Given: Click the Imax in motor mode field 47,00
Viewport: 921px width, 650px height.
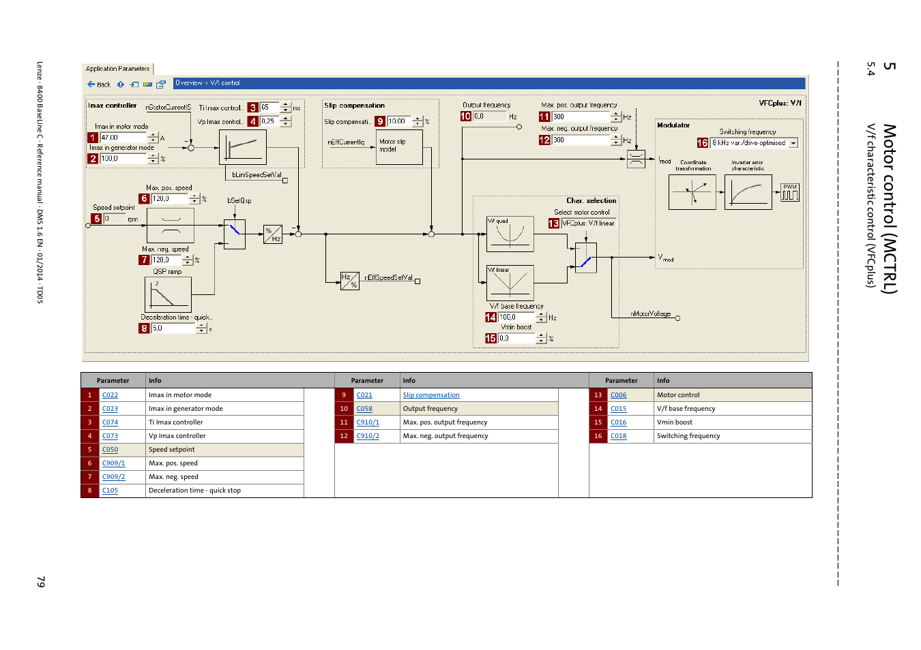Looking at the screenshot, I should point(123,138).
